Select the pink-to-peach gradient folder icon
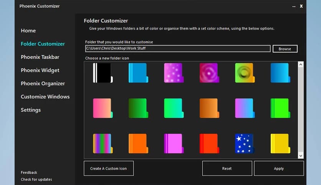 click(x=103, y=108)
